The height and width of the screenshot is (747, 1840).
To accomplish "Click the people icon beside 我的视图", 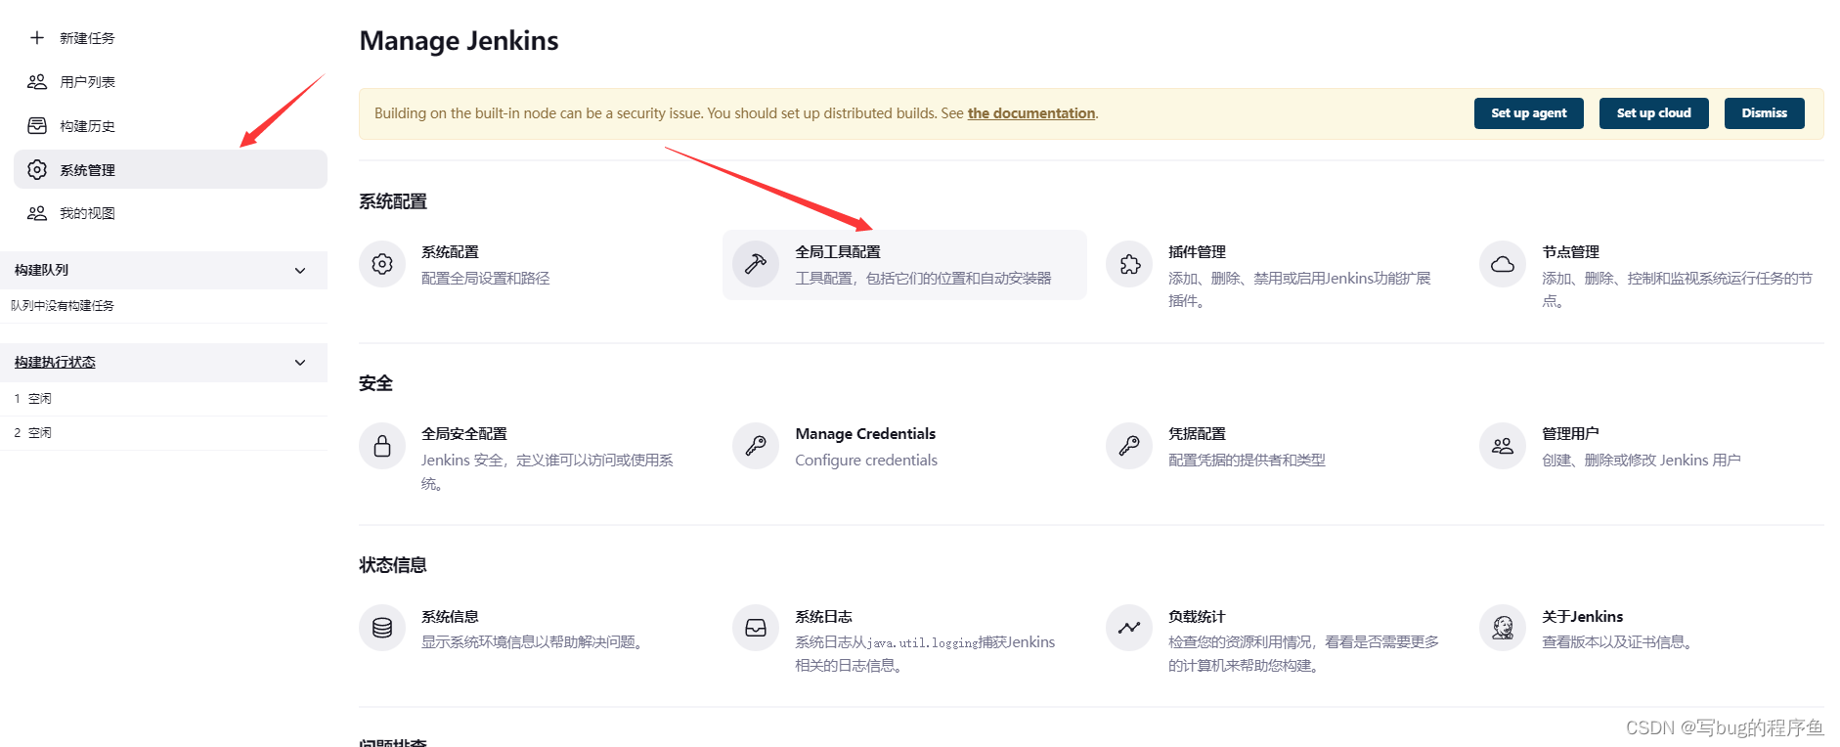I will 37,212.
